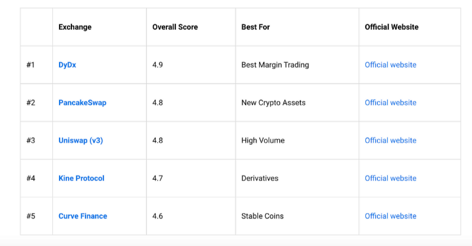
Task: Select the High Volume cell
Action: pos(263,141)
